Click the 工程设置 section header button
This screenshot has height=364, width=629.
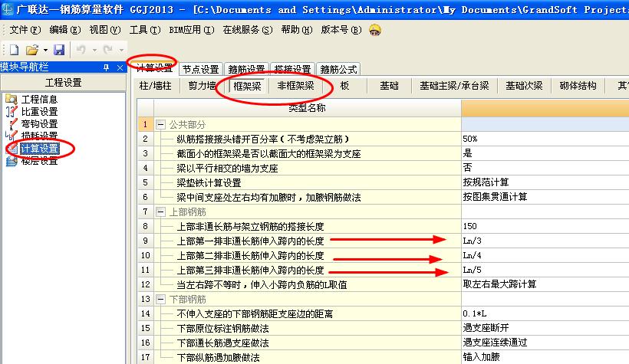click(64, 83)
